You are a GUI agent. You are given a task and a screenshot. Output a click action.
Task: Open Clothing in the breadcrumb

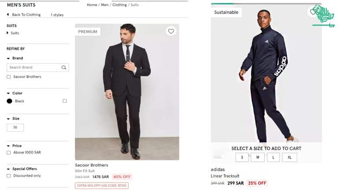pos(119,5)
